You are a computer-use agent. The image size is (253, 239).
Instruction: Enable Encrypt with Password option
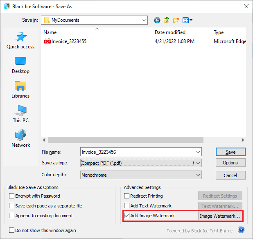(x=12, y=196)
